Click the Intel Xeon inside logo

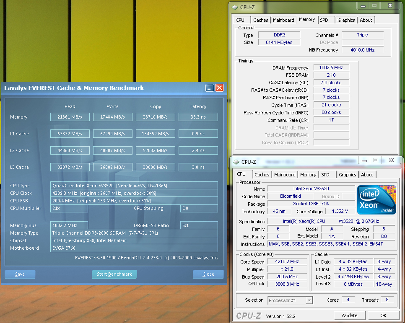pos(376,200)
